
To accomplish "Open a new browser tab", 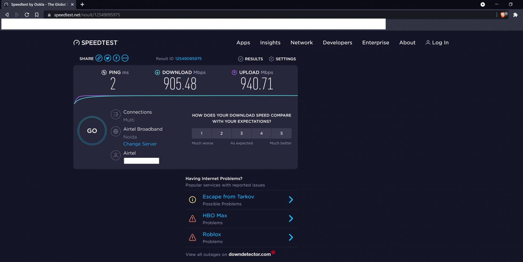I will click(82, 4).
